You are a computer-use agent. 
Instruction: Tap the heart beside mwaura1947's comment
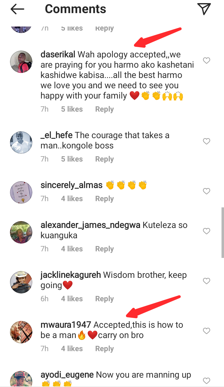(207, 331)
